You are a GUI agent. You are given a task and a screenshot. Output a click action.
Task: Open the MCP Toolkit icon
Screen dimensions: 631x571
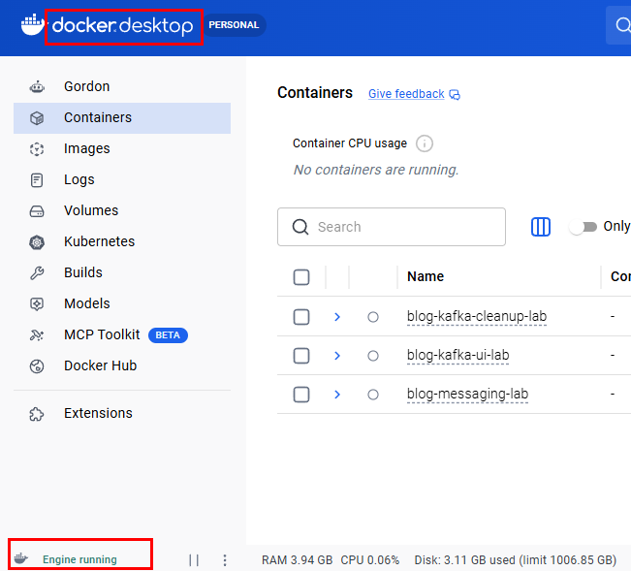pyautogui.click(x=37, y=334)
